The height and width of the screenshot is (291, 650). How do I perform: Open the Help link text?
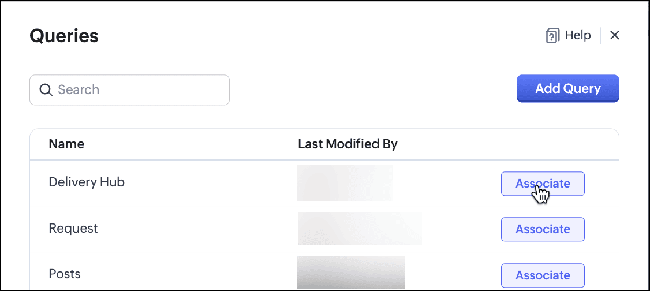(577, 36)
